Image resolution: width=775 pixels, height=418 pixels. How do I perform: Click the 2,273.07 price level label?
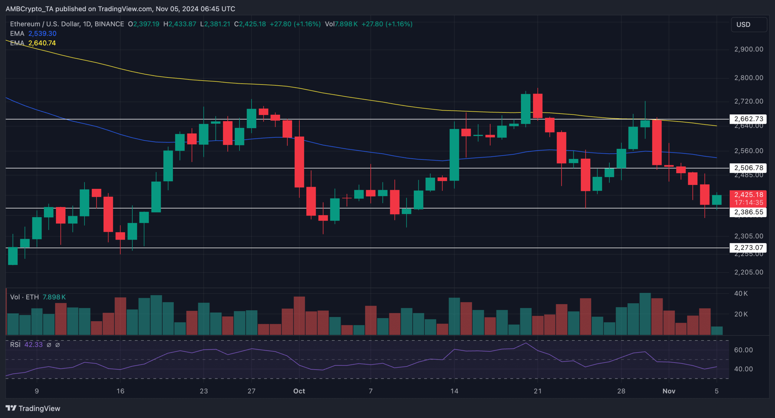pos(748,248)
